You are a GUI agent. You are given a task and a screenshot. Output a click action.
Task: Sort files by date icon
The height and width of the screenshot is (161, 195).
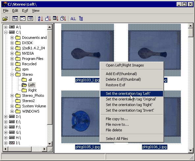point(56,19)
